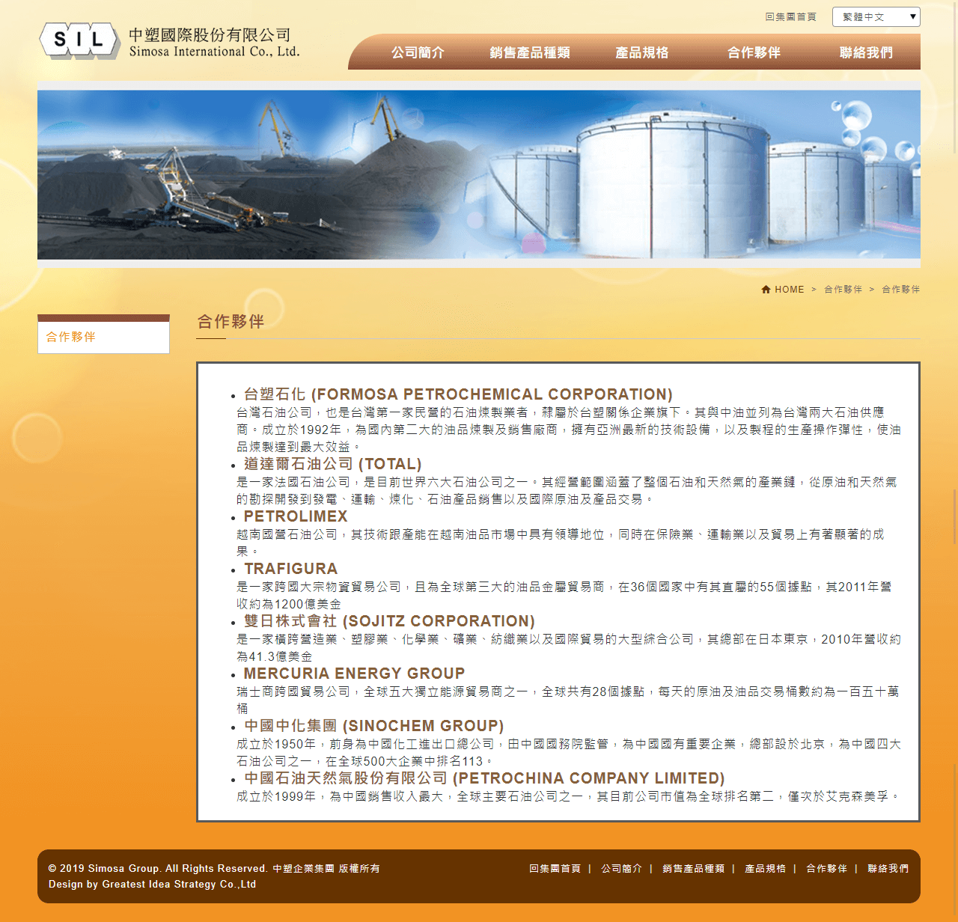This screenshot has height=922, width=958.
Task: Click footer link 公司簡介
Action: (x=621, y=869)
